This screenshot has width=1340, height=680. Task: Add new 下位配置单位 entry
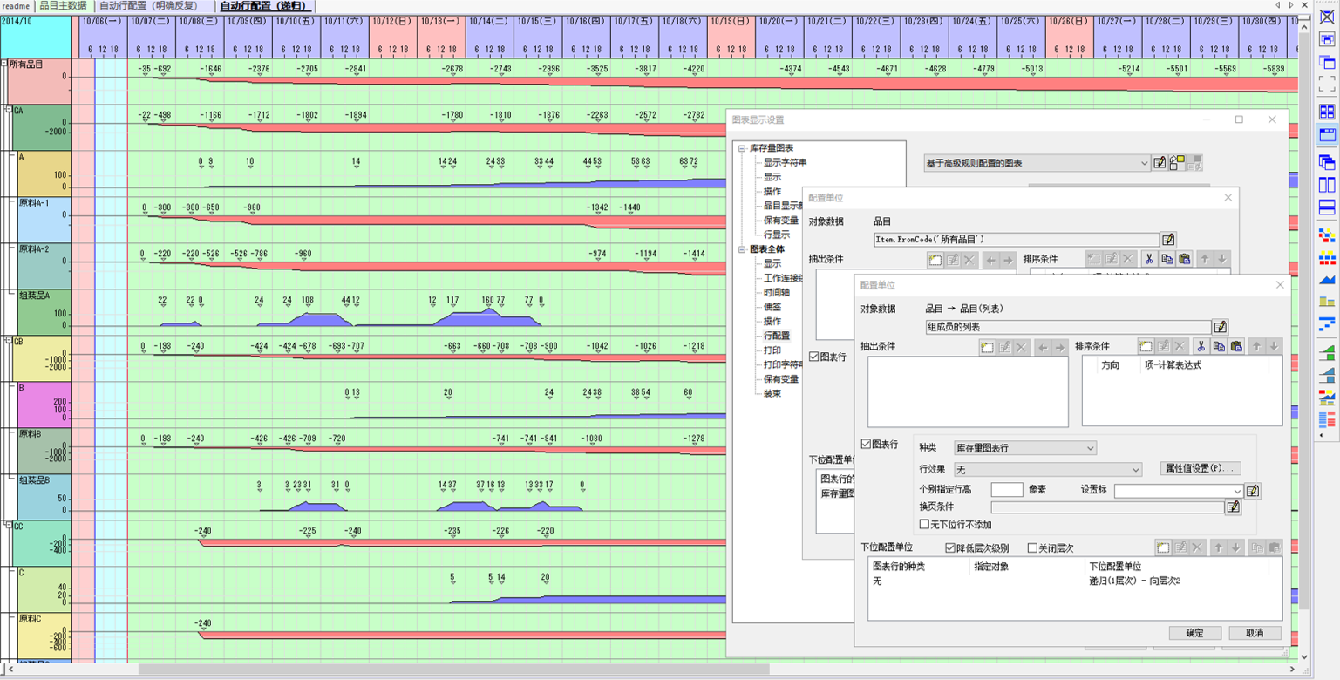1162,547
